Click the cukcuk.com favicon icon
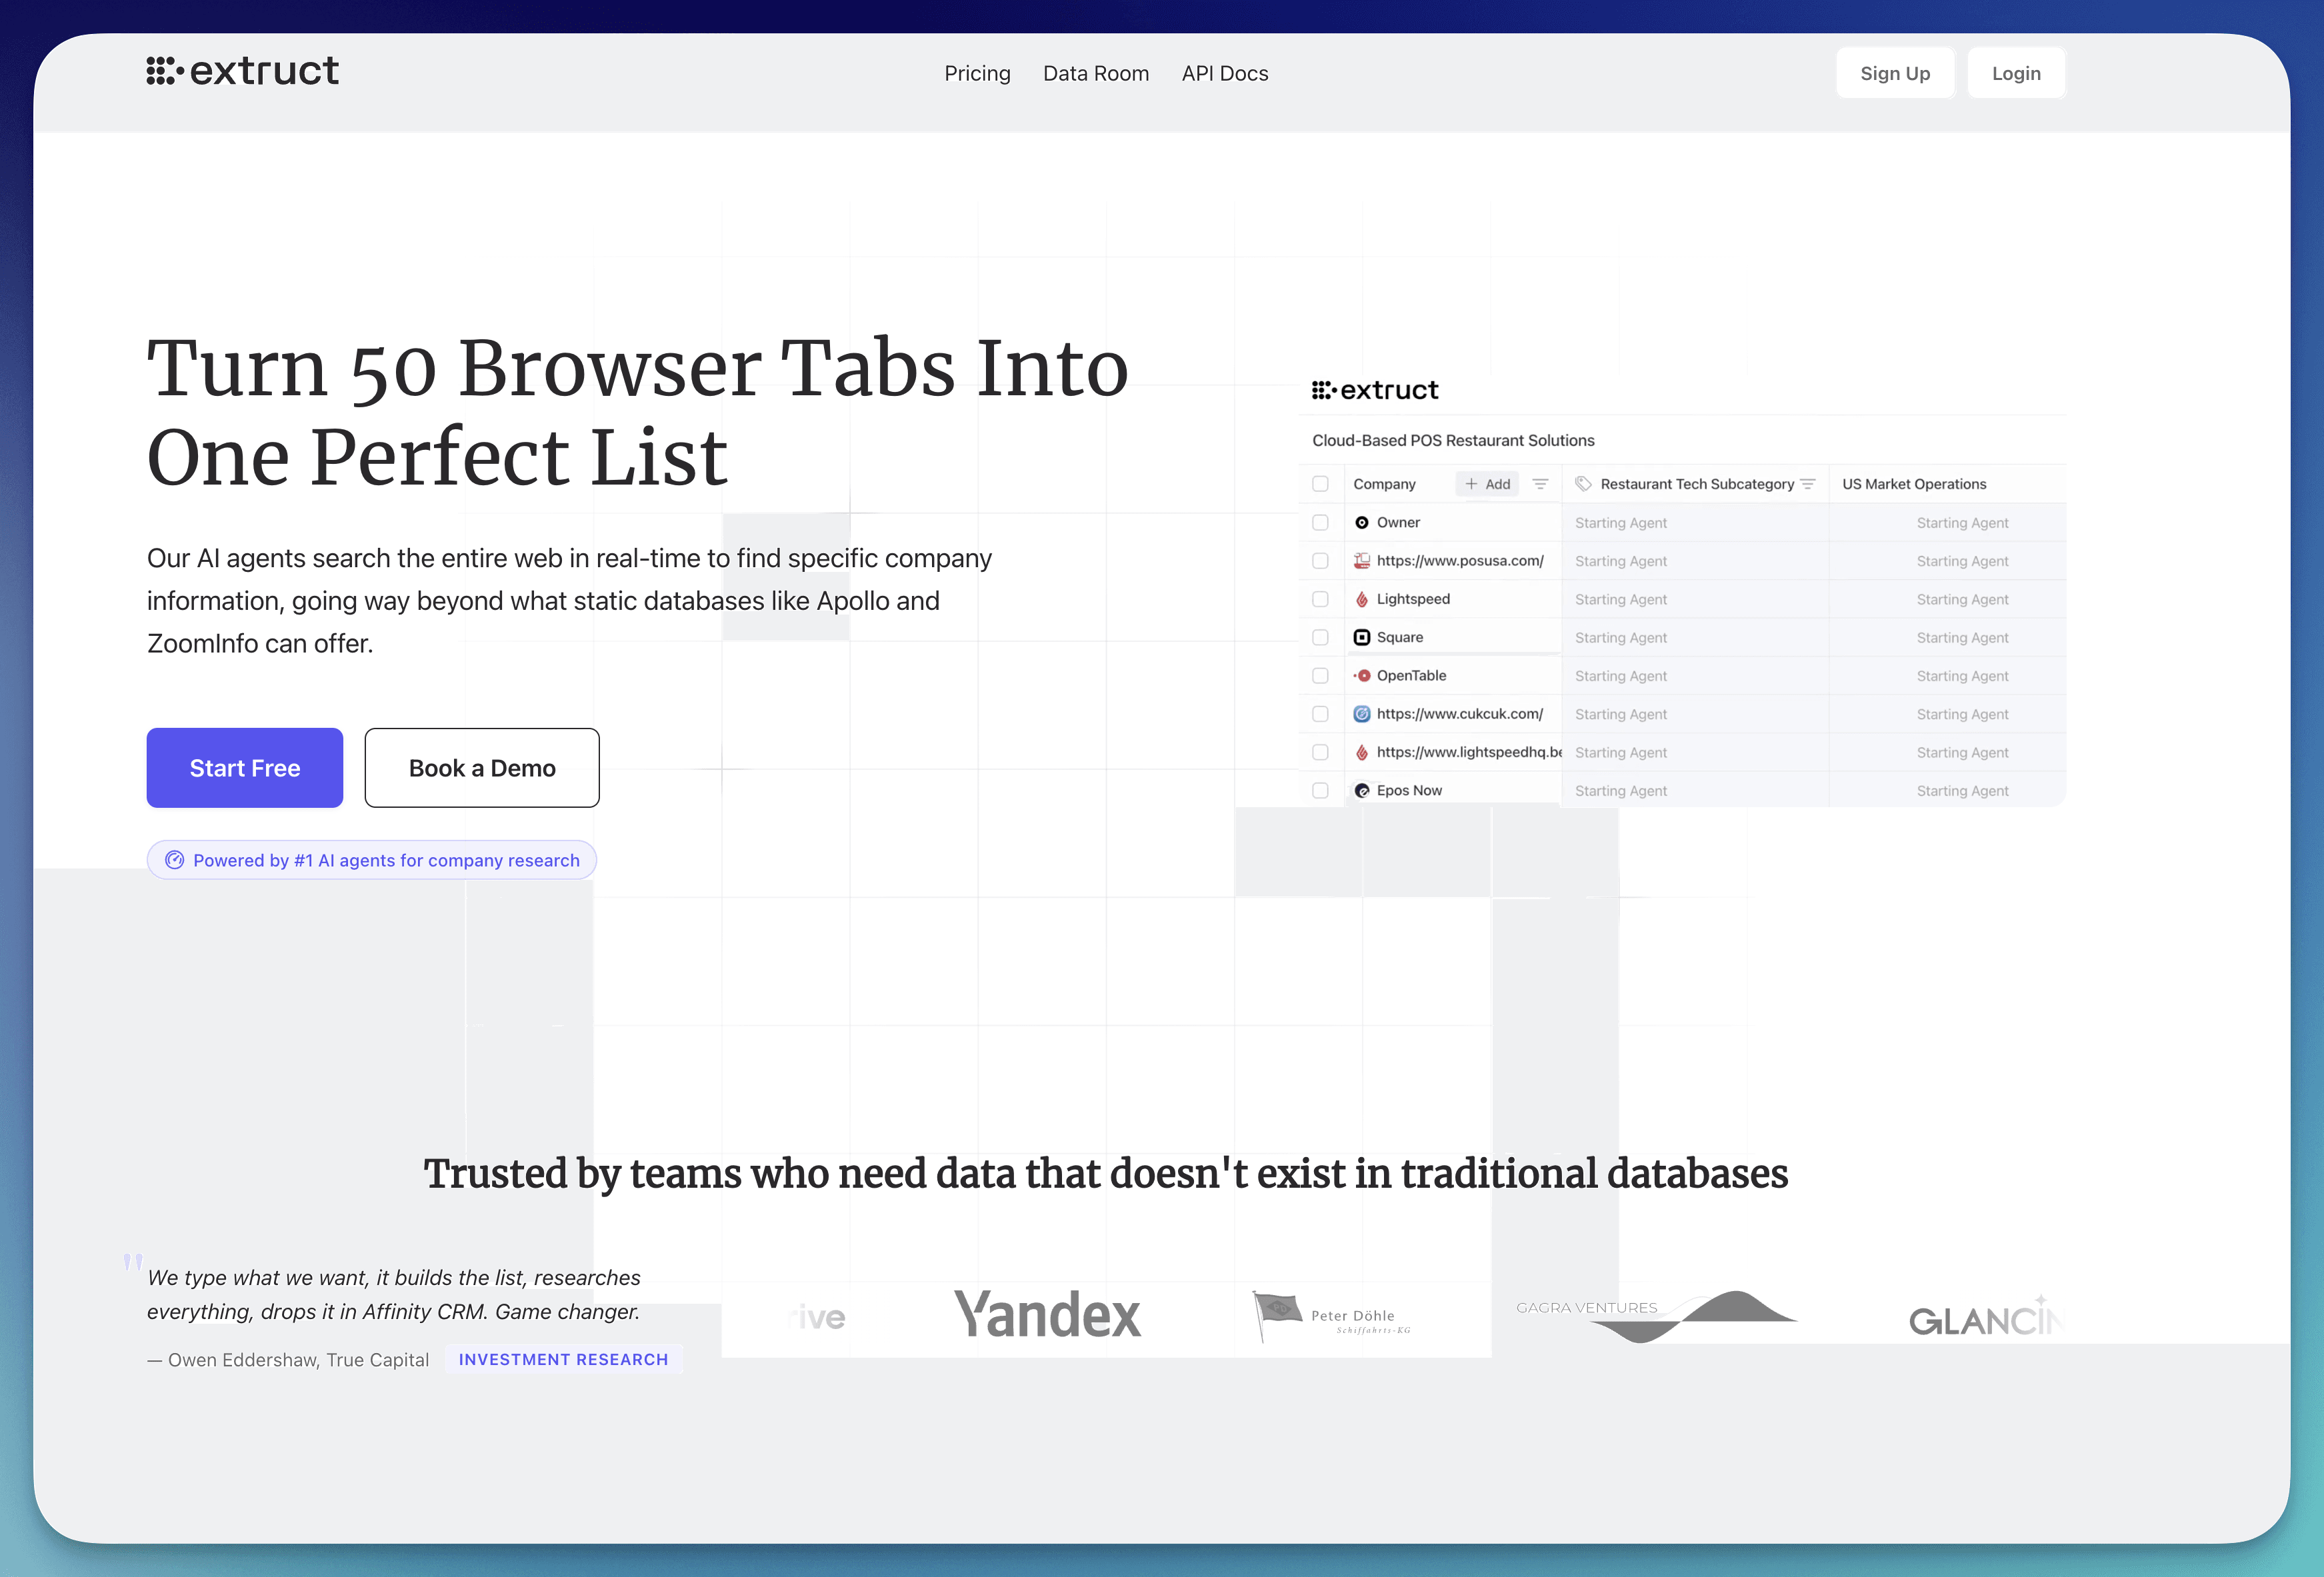2324x1577 pixels. (x=1361, y=714)
